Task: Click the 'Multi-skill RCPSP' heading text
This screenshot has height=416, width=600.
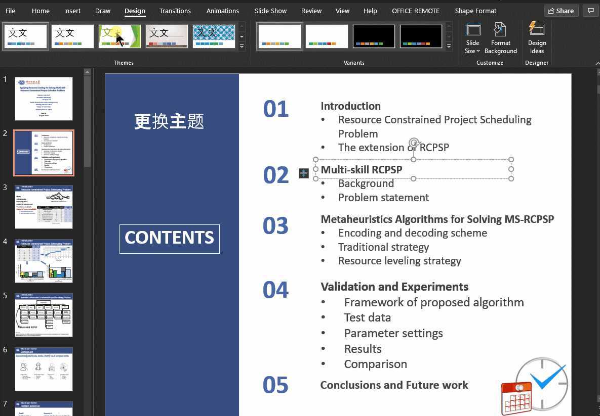Action: pos(361,170)
